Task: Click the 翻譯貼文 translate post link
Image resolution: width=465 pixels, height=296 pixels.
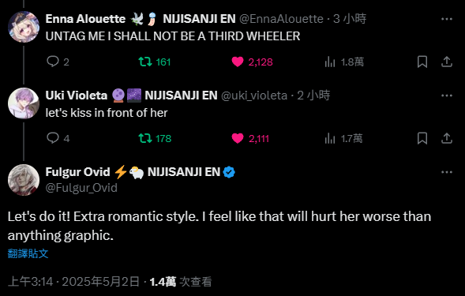Action: [x=28, y=253]
